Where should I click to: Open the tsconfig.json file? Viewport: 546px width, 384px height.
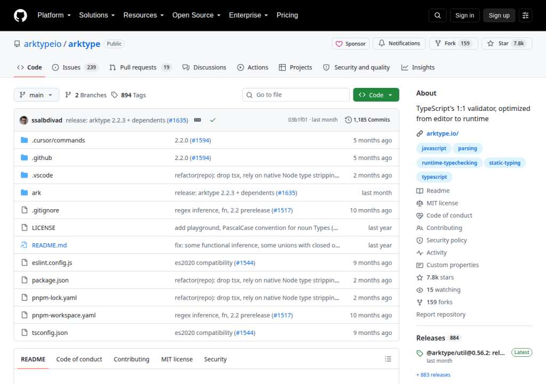[x=50, y=333]
